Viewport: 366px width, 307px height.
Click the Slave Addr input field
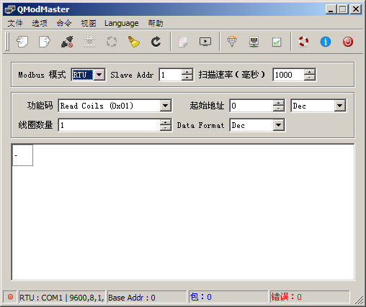171,75
